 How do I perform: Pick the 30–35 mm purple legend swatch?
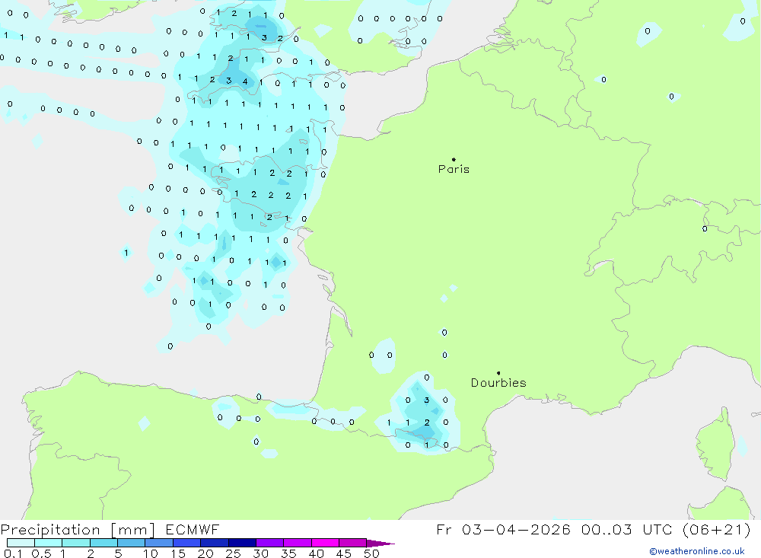(270, 543)
